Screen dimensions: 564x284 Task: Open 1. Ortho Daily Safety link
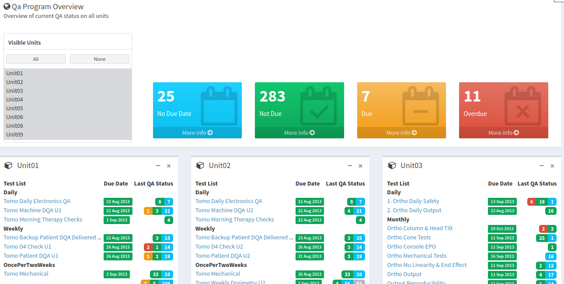point(413,201)
